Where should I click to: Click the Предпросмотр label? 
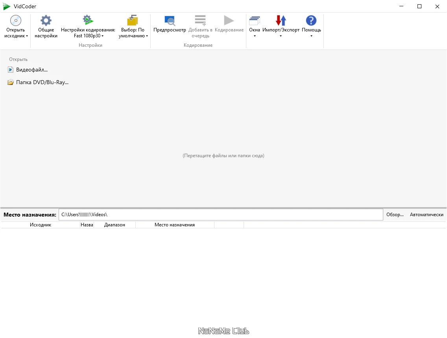170,30
